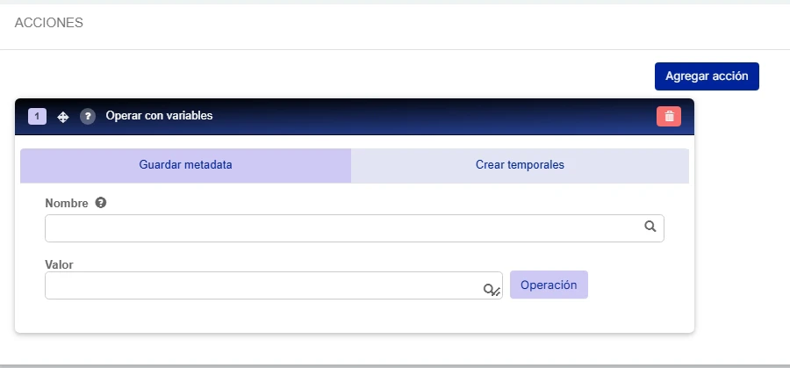The height and width of the screenshot is (368, 790).
Task: Click the gray bar at bottom of page
Action: [395, 366]
